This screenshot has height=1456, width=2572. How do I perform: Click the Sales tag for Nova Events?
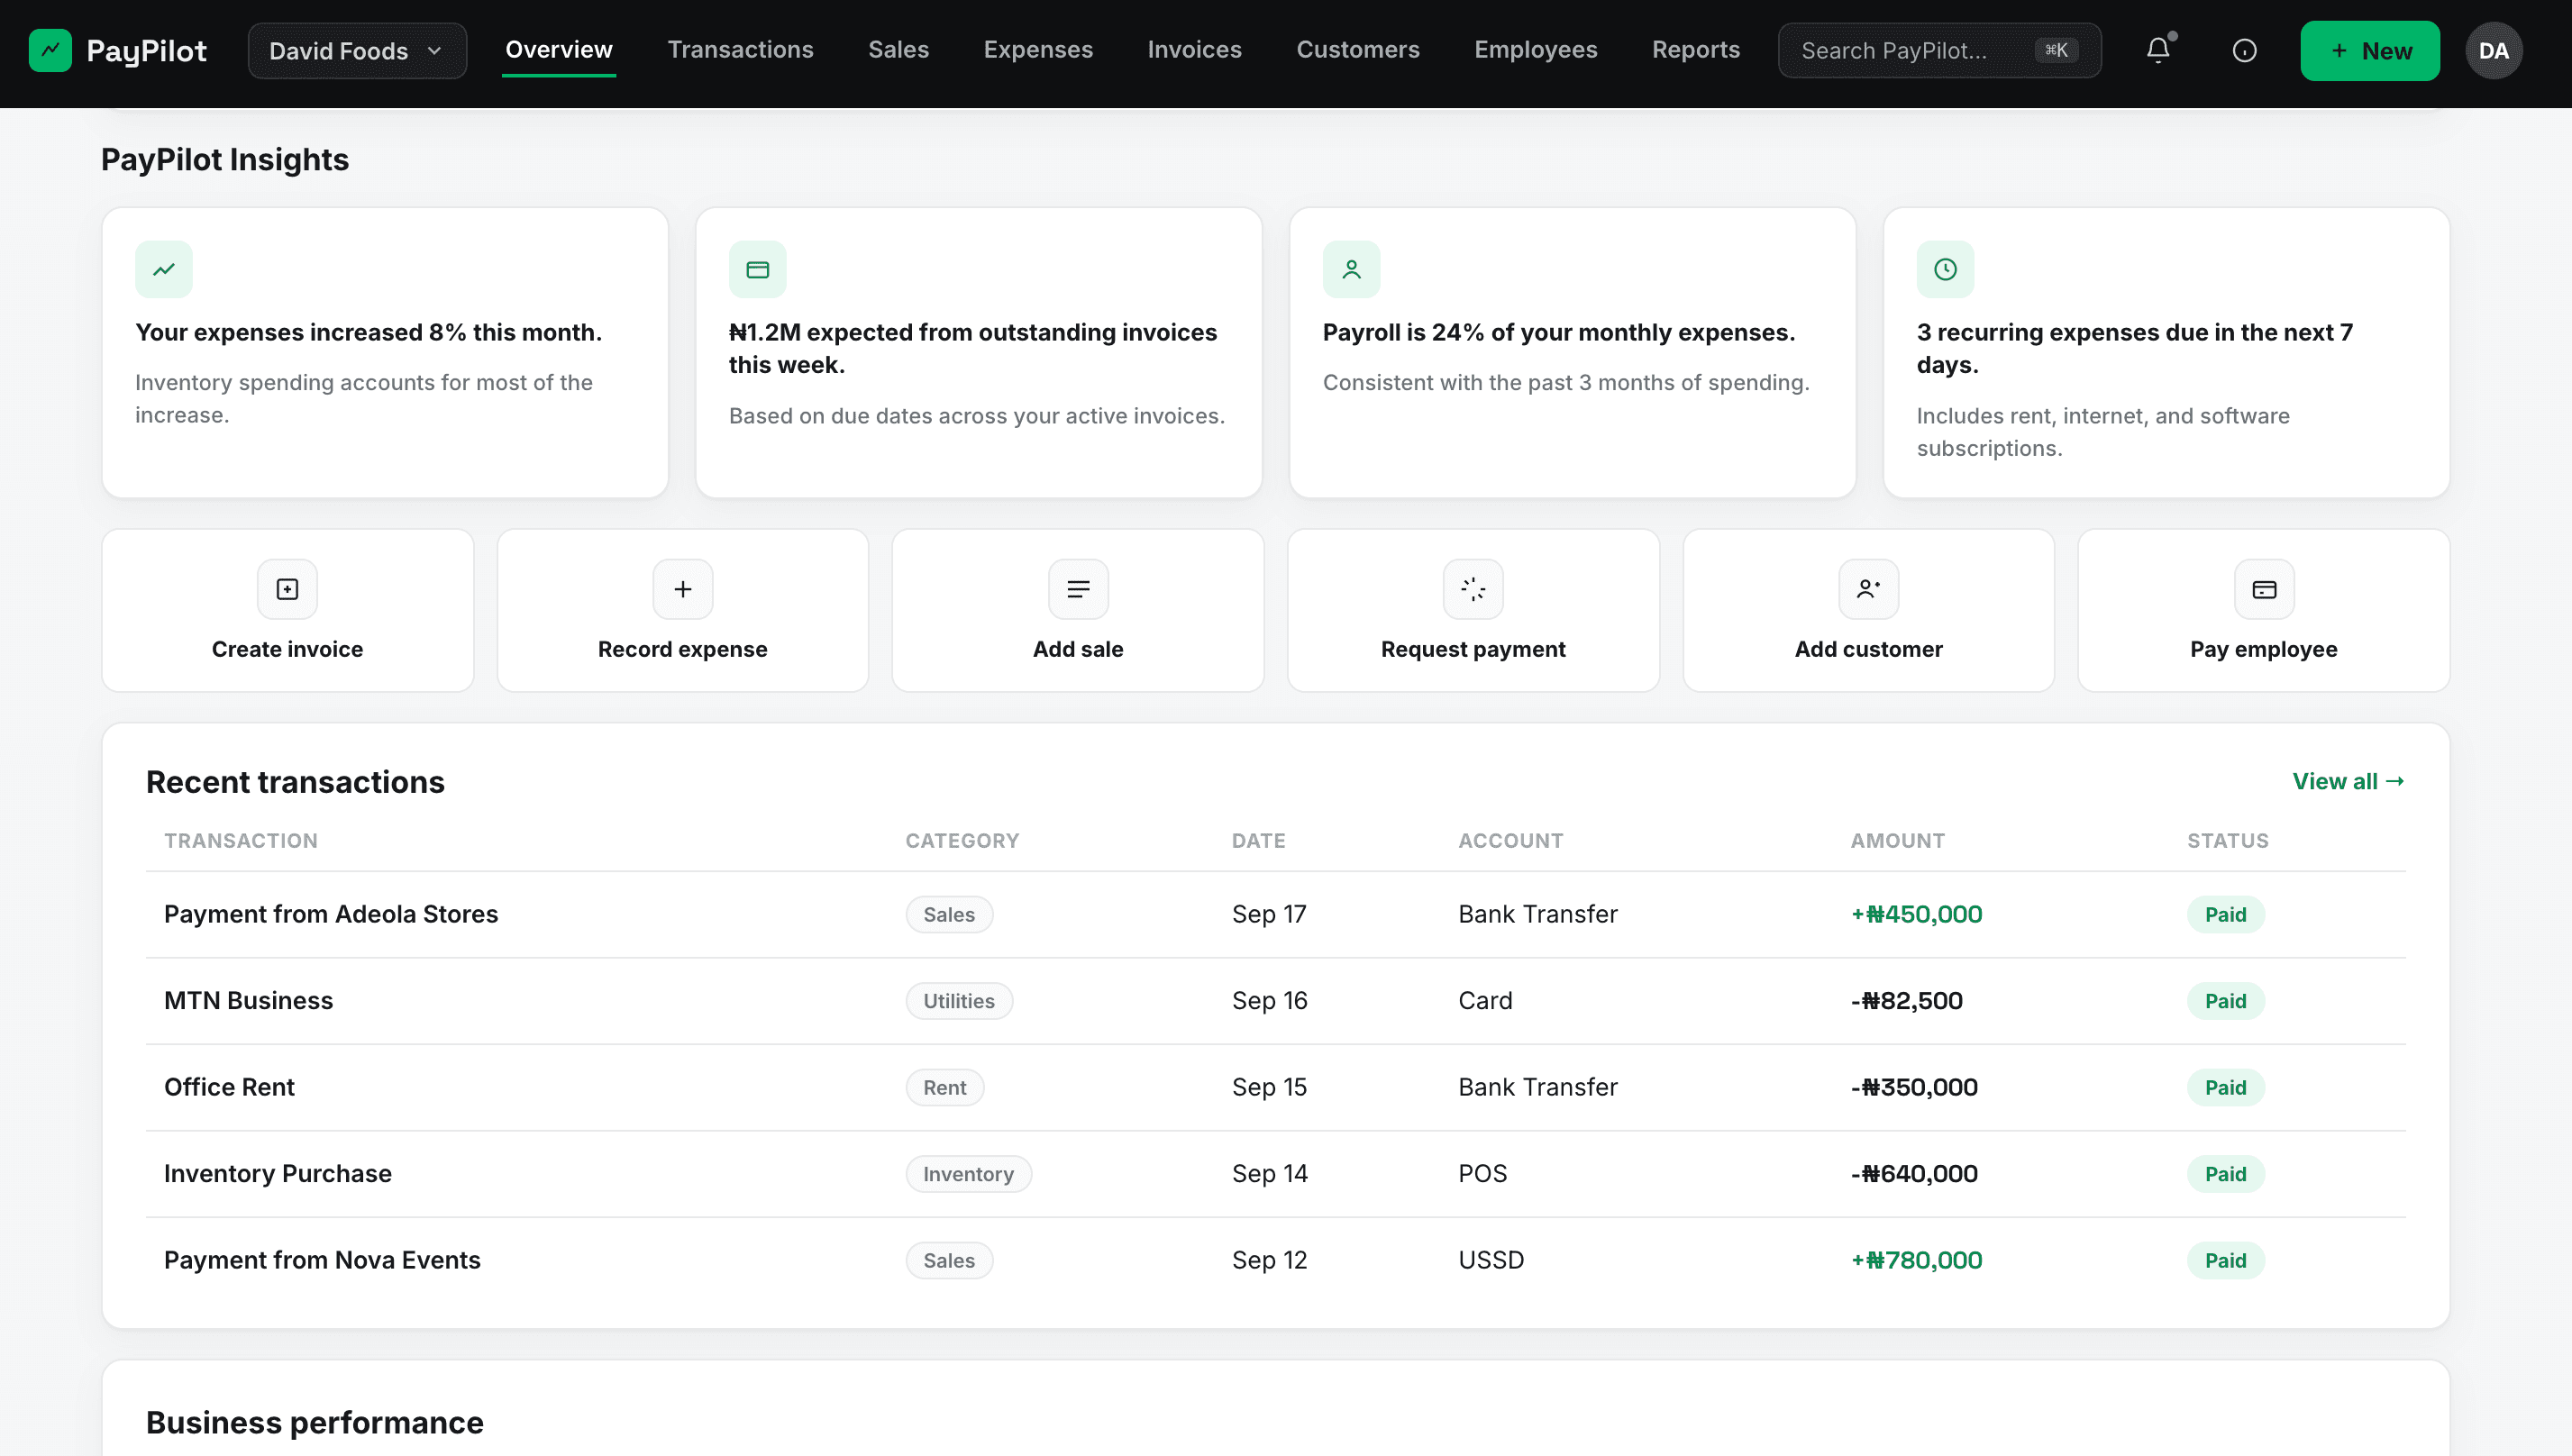[948, 1260]
